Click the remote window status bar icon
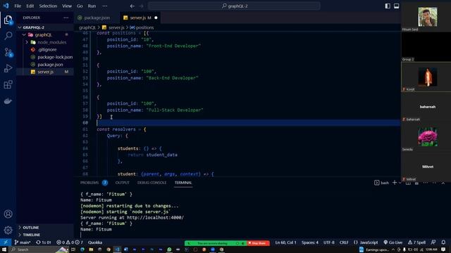The image size is (451, 253). click(x=6, y=242)
